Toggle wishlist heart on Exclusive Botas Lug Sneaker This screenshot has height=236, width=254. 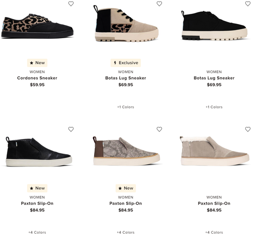[x=159, y=4]
